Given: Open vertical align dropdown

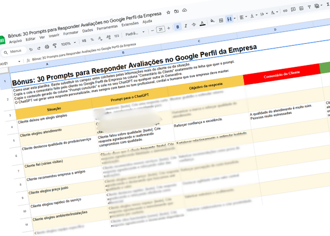Looking at the screenshot, I should (x=254, y=16).
